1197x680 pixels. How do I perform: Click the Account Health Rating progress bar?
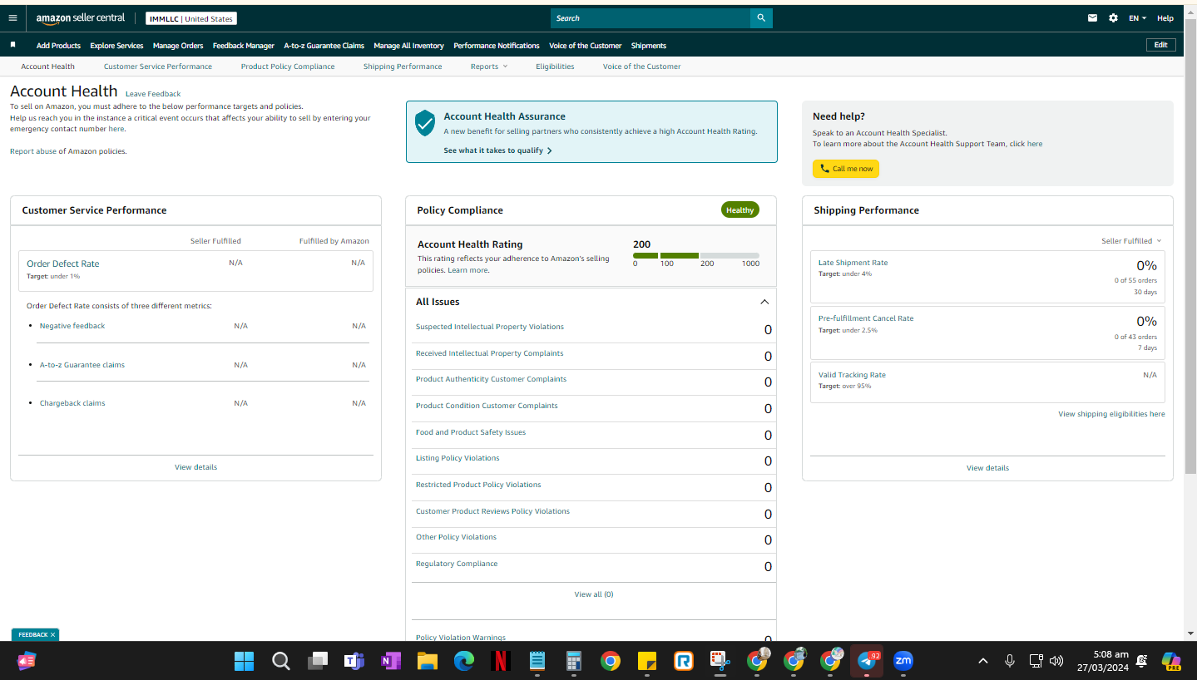coord(696,255)
